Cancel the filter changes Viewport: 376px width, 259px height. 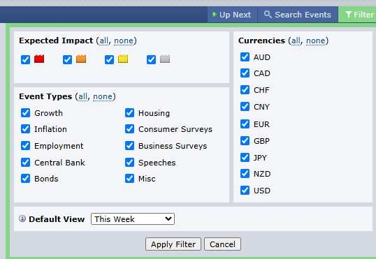pos(222,244)
